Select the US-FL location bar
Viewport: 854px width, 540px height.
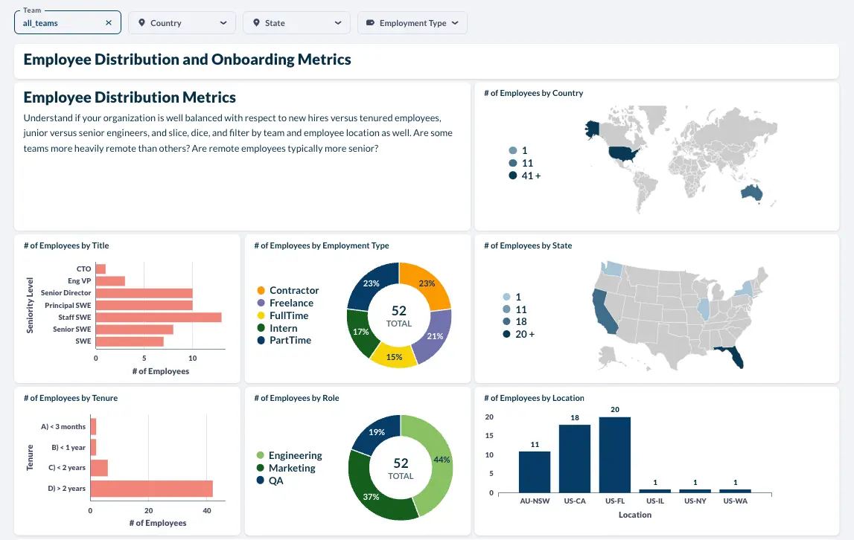615,454
